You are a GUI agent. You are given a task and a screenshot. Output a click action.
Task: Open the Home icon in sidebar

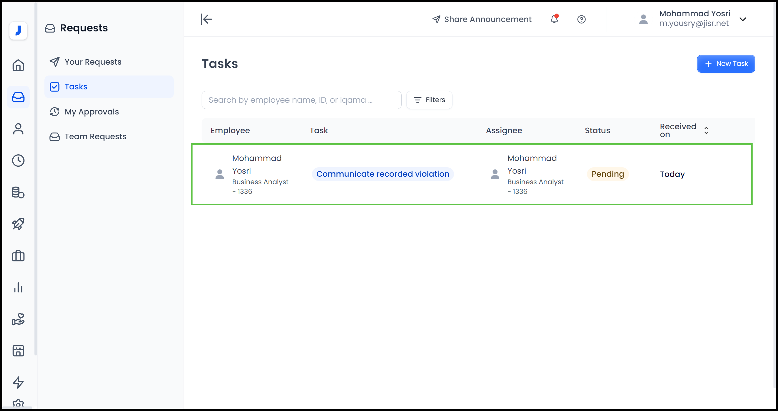coord(18,65)
